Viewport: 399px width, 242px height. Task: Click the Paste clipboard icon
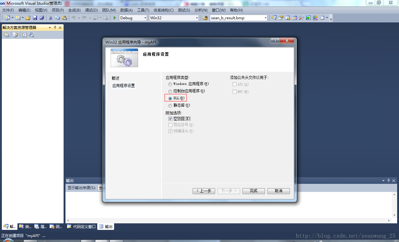coord(65,18)
